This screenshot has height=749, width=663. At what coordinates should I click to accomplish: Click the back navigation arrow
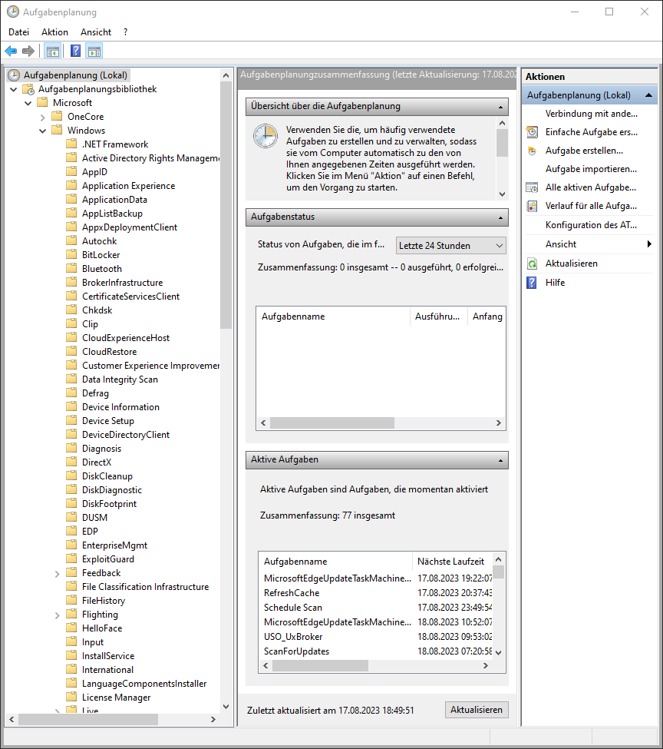click(x=11, y=51)
